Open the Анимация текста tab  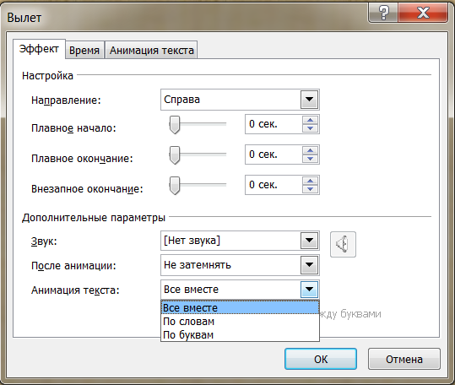151,50
